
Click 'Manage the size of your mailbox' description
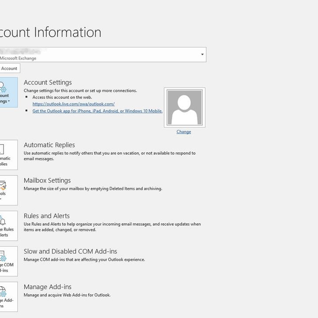tap(93, 189)
